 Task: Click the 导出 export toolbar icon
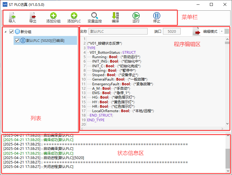pos(33,17)
